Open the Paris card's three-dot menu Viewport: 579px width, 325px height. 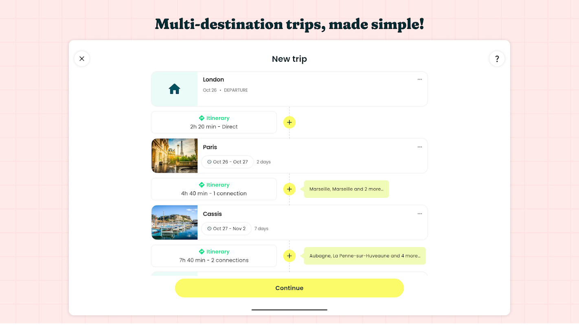[x=419, y=147]
